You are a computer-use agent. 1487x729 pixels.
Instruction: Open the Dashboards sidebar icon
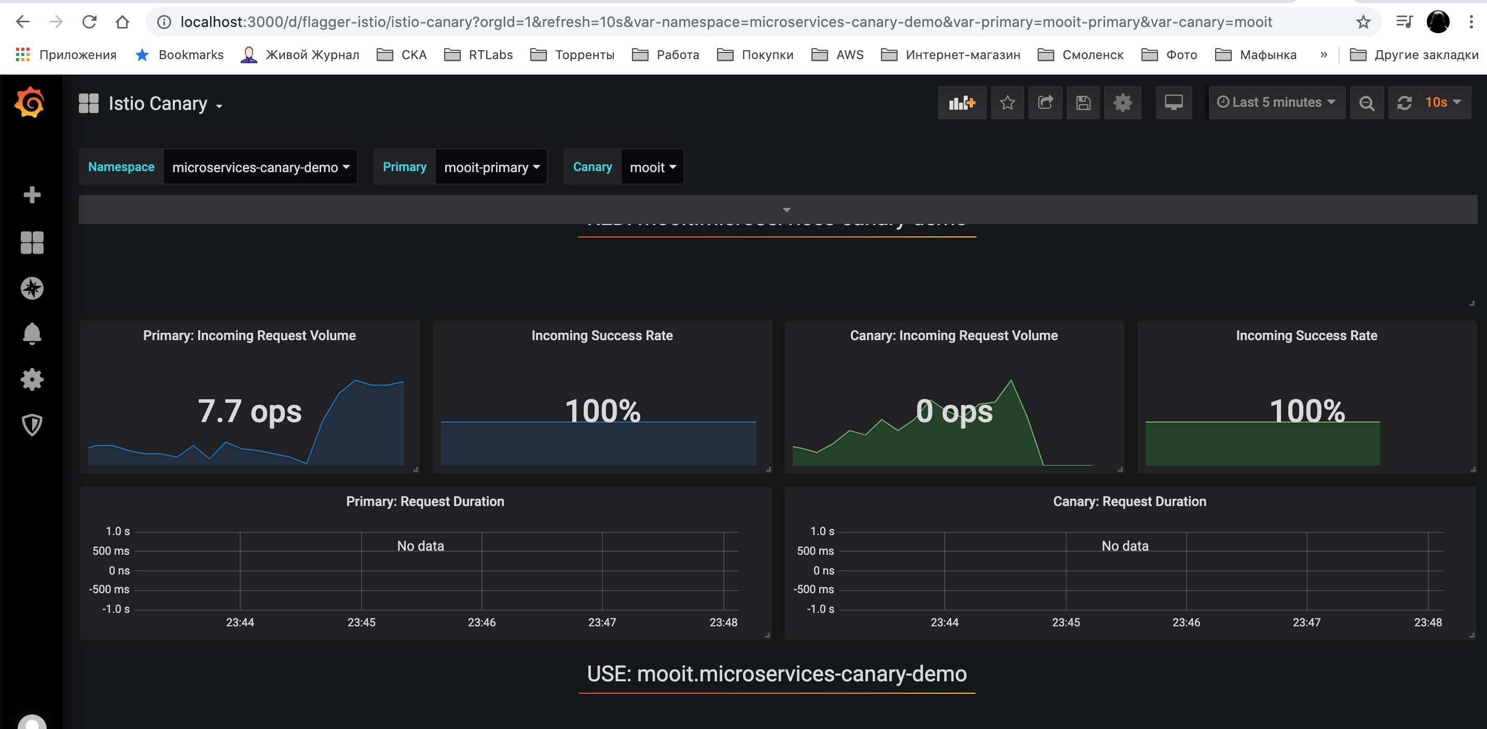pos(32,243)
